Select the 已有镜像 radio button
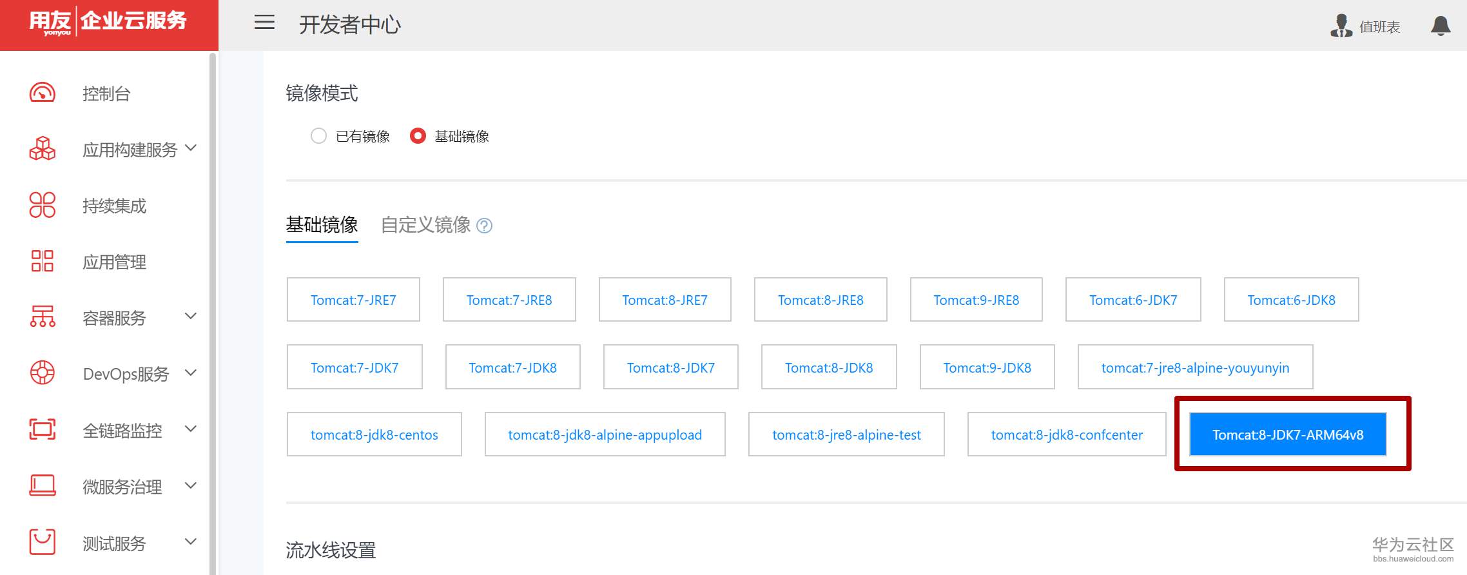Screen dimensions: 1467x575 [318, 136]
